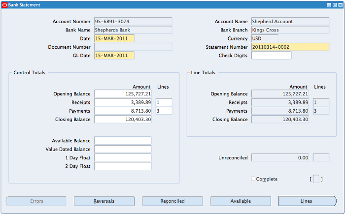The height and width of the screenshot is (215, 345).
Task: Open the Reversals button
Action: pos(104,201)
